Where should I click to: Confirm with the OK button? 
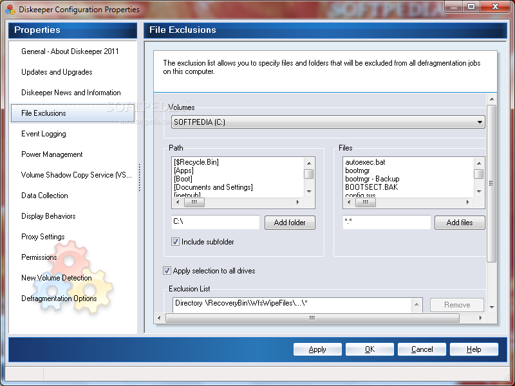370,349
